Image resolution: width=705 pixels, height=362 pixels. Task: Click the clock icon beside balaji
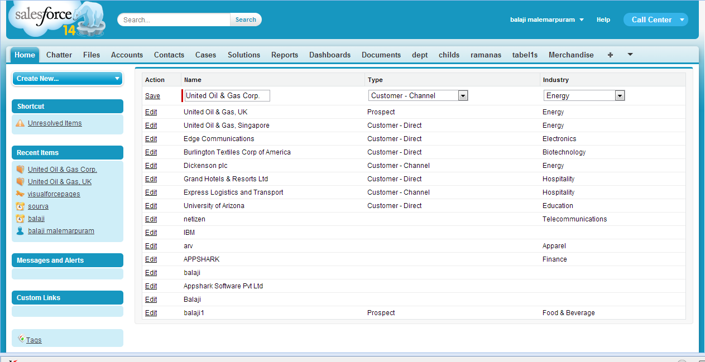pyautogui.click(x=21, y=218)
